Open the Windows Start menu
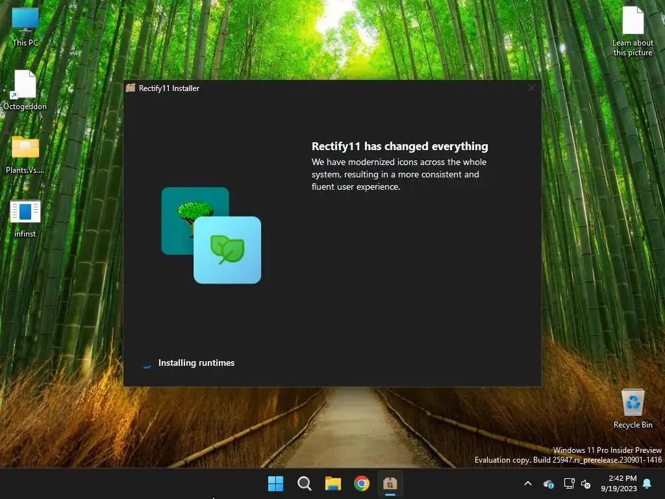 click(x=275, y=483)
